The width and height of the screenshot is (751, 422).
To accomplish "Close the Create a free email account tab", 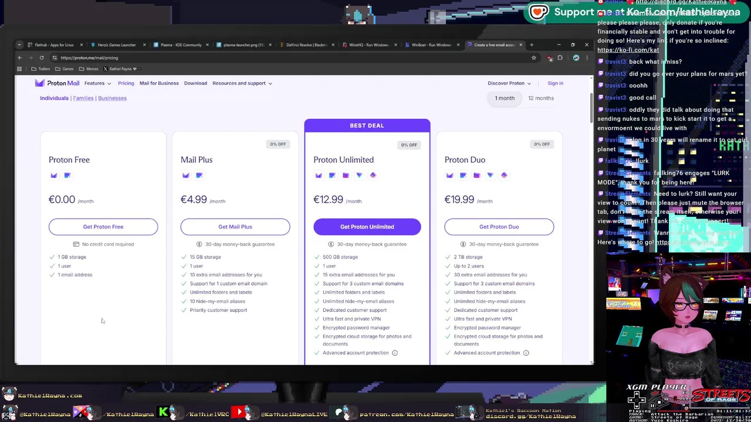I will click(x=520, y=45).
